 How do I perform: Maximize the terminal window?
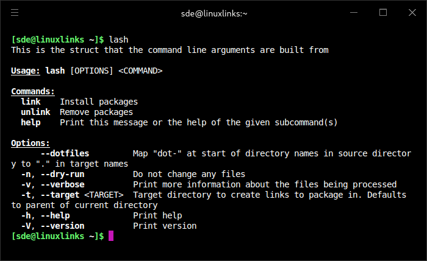tap(383, 12)
